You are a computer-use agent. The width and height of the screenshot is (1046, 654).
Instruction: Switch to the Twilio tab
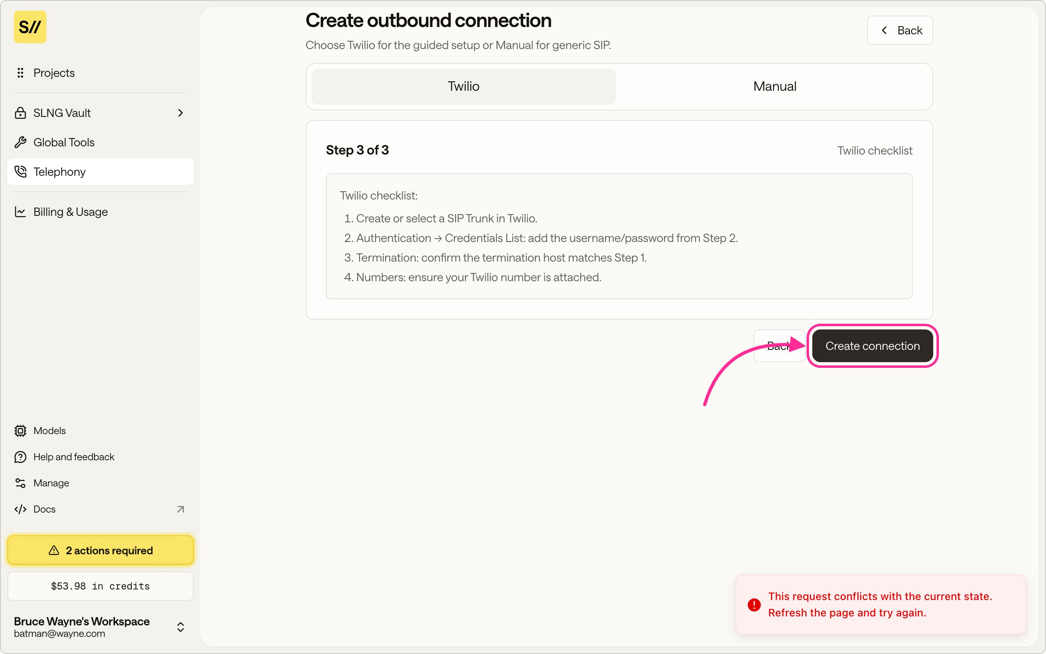coord(463,87)
